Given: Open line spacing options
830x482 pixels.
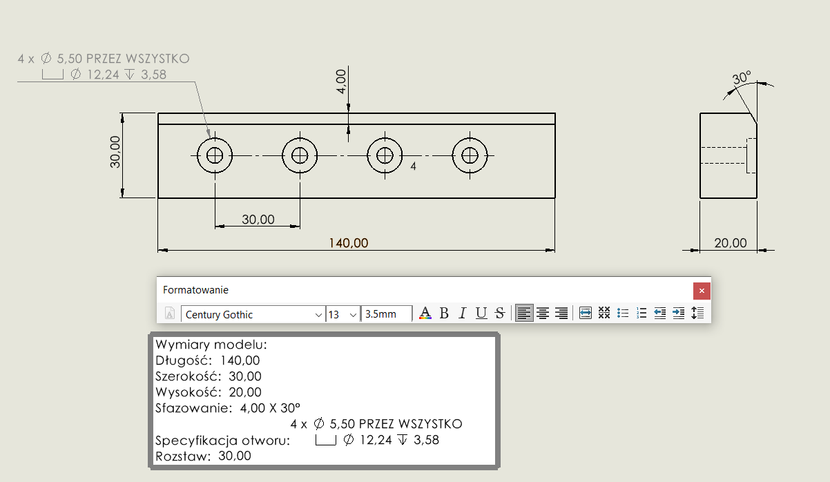Looking at the screenshot, I should [697, 314].
